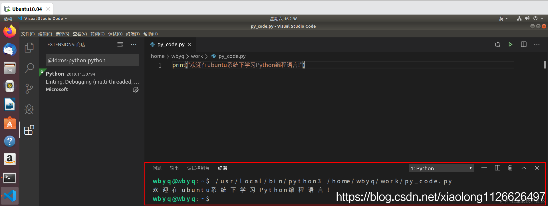Viewport: 548px width, 206px height.
Task: Open the 终端(T) menu
Action: [x=133, y=34]
